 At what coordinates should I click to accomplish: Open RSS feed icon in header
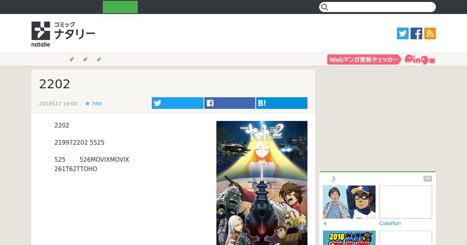point(430,33)
